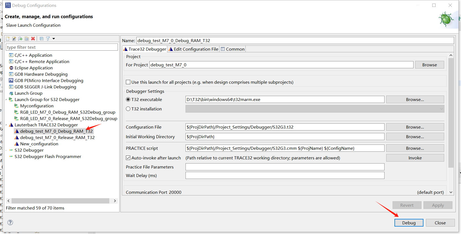
Task: Open filter options dropdown arrow
Action: coord(54,39)
